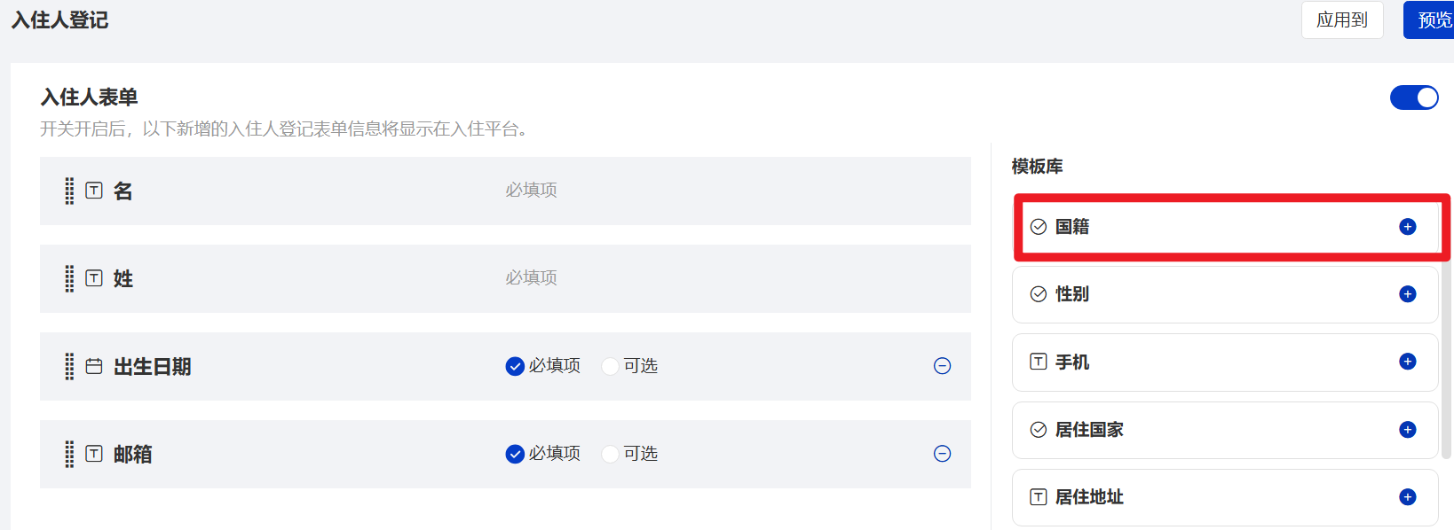Add 居住国家 template to the form
Image resolution: width=1454 pixels, height=530 pixels.
pos(1407,430)
